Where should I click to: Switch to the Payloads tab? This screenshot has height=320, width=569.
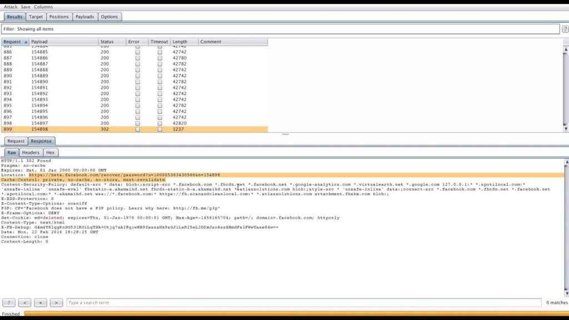[84, 17]
